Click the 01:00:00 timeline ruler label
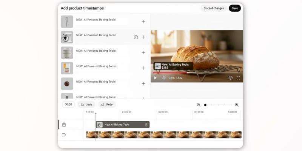 tap(127, 112)
